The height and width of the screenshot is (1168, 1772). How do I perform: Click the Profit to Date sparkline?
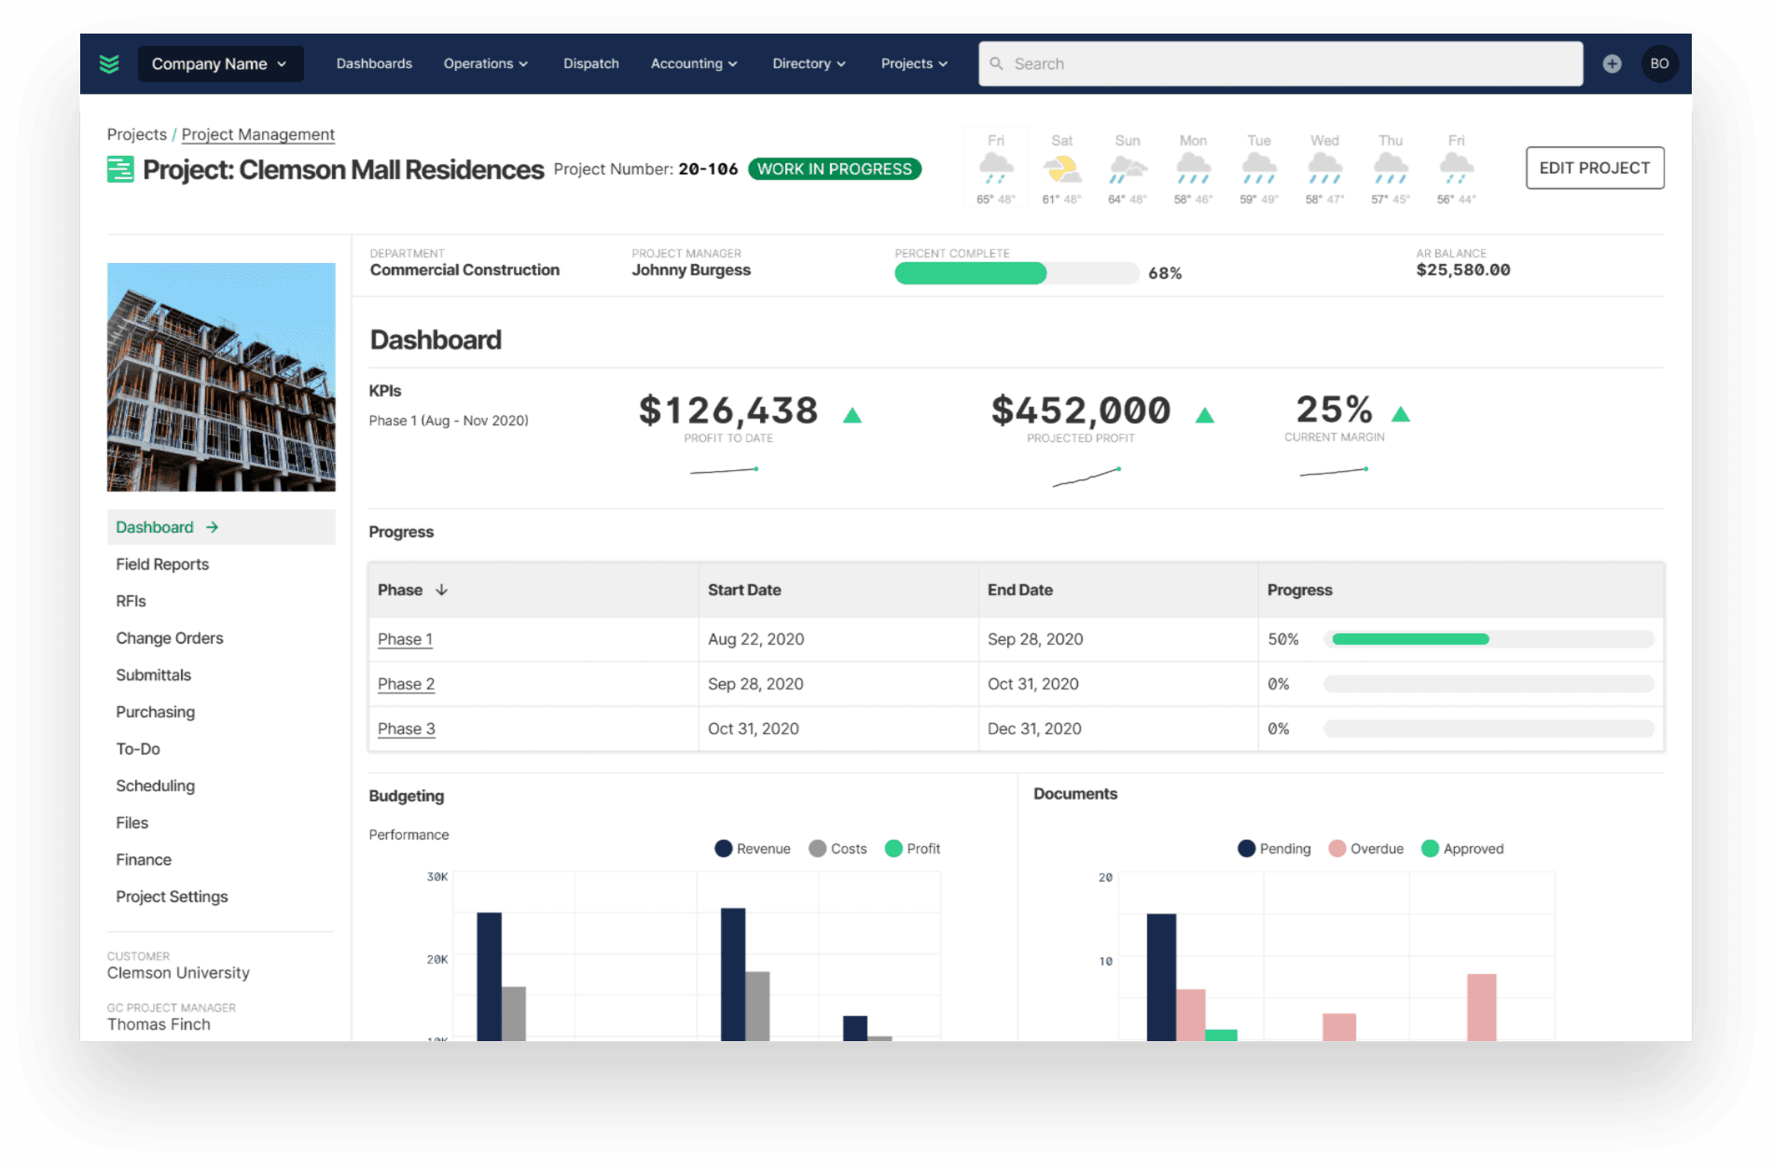coord(725,470)
